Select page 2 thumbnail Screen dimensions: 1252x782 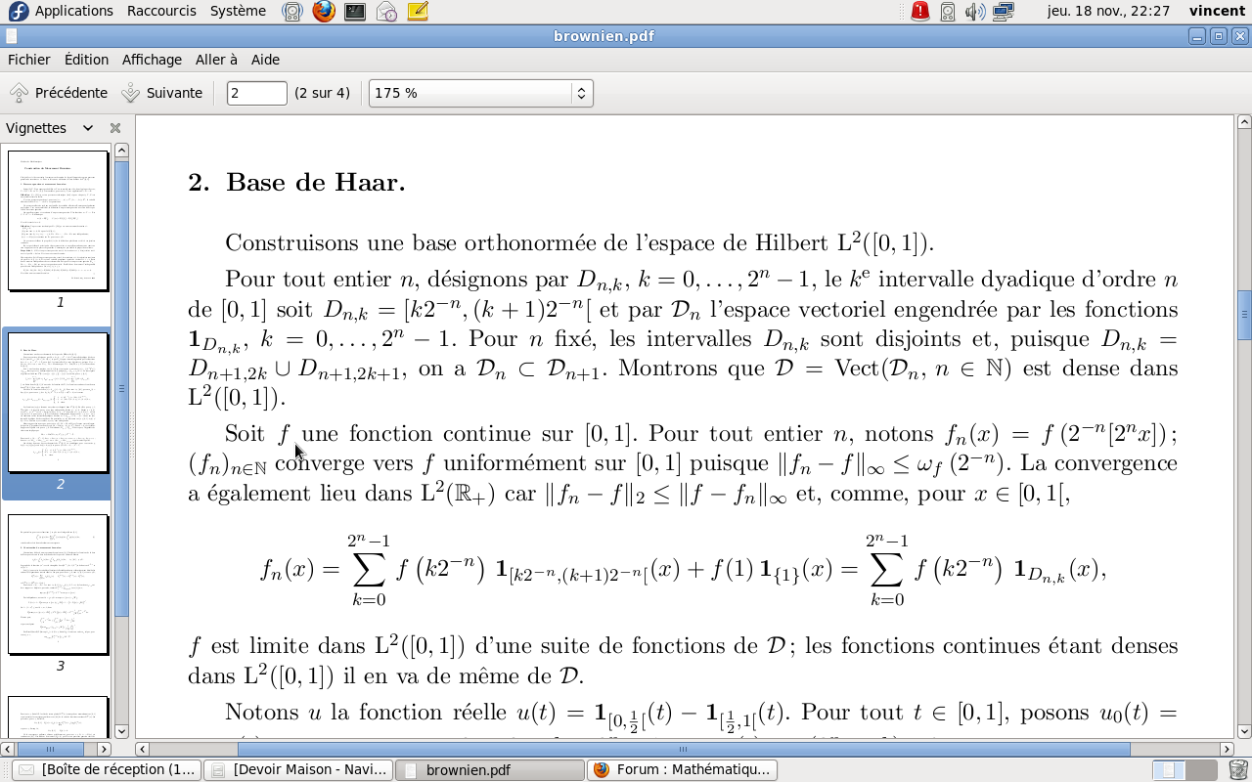coord(59,403)
